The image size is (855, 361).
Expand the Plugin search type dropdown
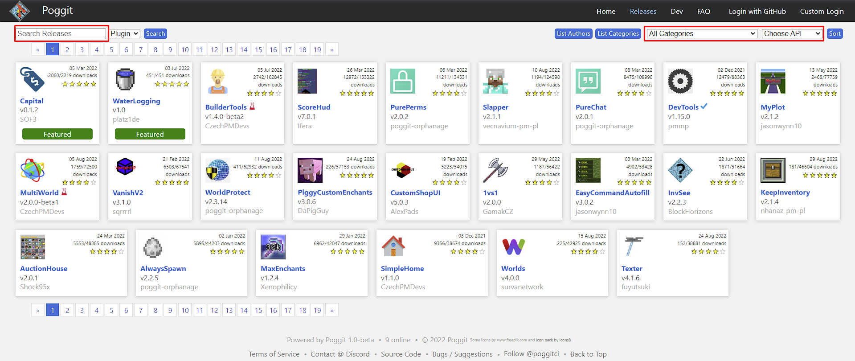tap(125, 33)
